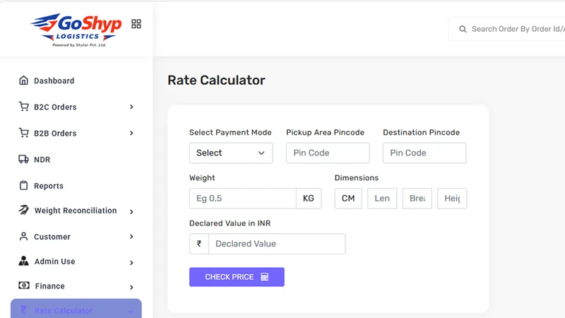
Task: Click the NDR truck icon
Action: pos(23,160)
